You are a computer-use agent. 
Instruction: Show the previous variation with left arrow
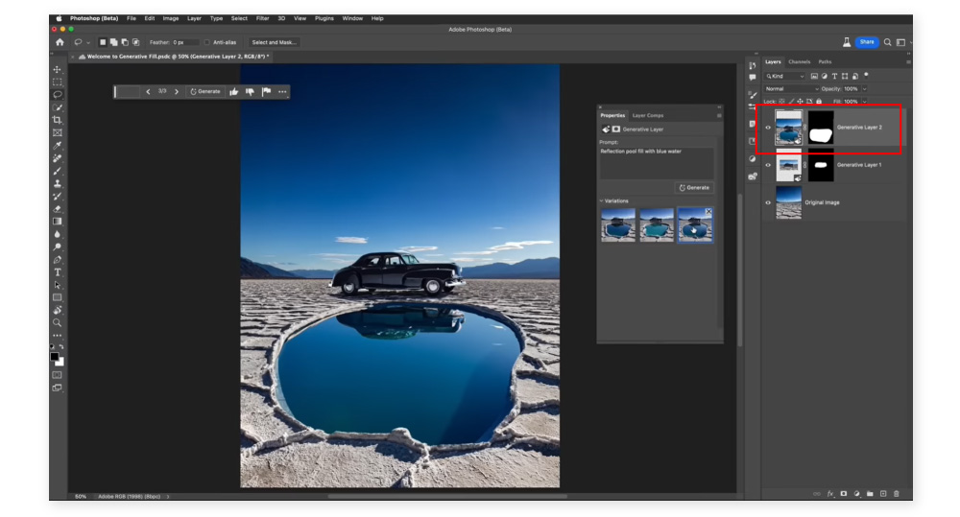(x=148, y=92)
